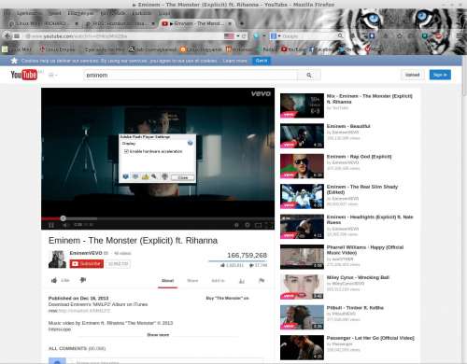The width and height of the screenshot is (467, 364).
Task: Click the Firefox back arrow button
Action: tap(7, 36)
